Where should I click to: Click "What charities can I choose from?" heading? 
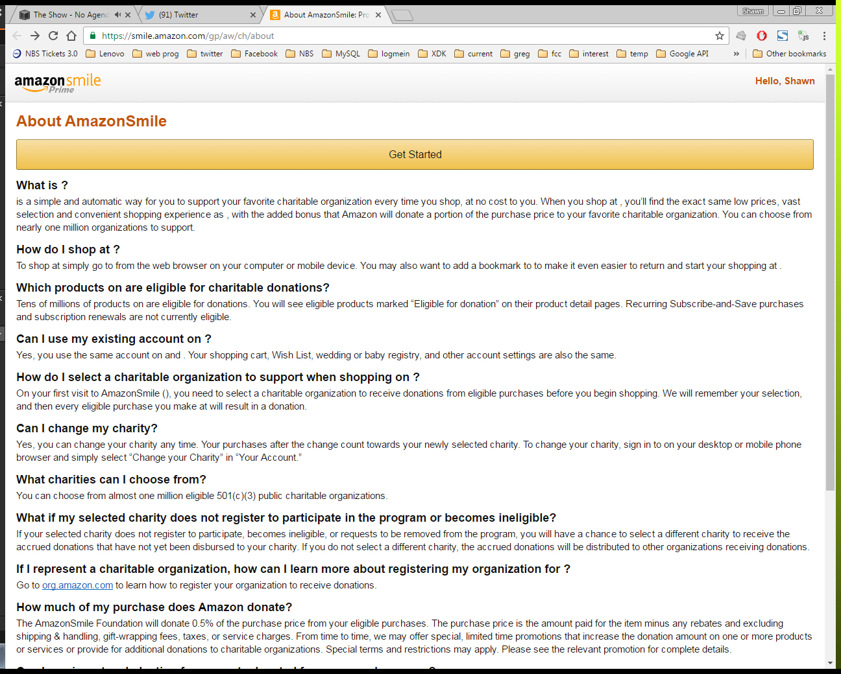point(111,480)
